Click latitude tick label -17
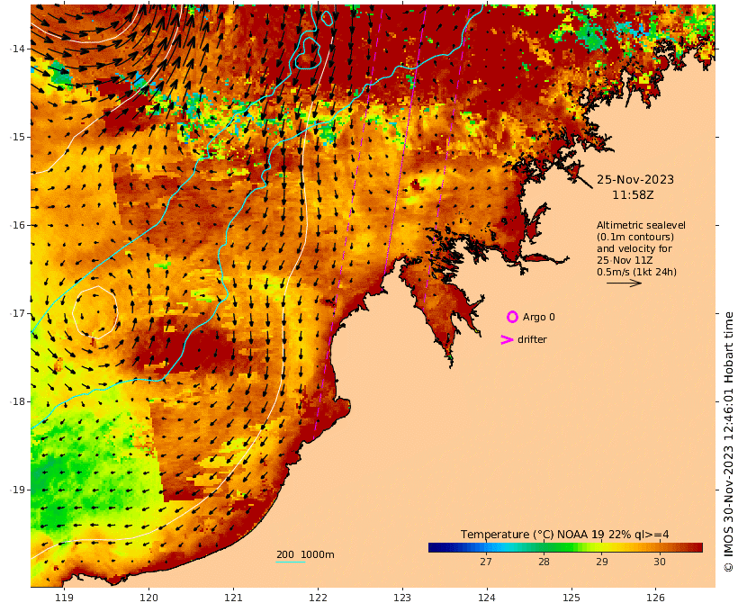The height and width of the screenshot is (612, 738). 17,313
